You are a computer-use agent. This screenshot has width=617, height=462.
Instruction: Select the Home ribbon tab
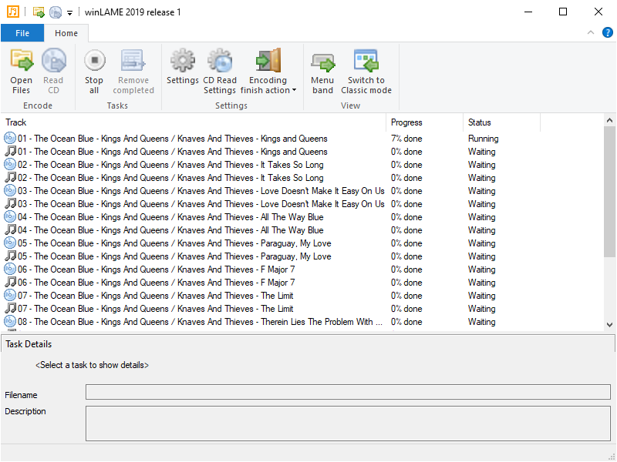pos(66,33)
